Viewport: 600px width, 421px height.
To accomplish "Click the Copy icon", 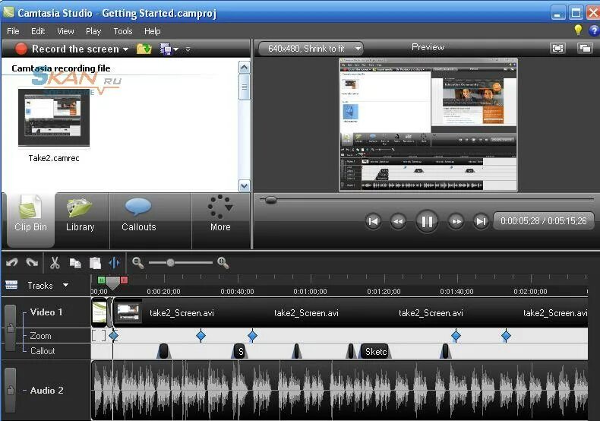I will (75, 263).
